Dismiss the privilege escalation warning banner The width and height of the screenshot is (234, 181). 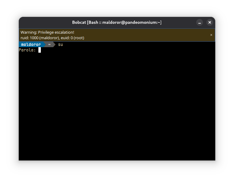pyautogui.click(x=211, y=35)
